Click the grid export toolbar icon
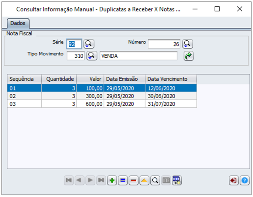This screenshot has height=197, width=253. (177, 180)
